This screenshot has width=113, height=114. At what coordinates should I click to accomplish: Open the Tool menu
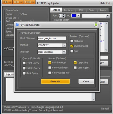[x=18, y=2]
